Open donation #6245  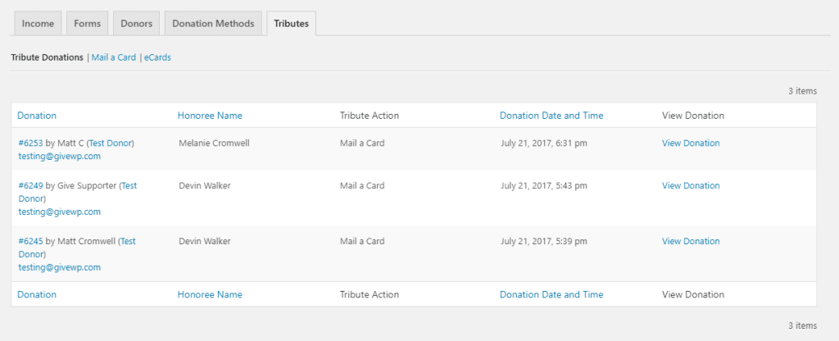coord(30,241)
